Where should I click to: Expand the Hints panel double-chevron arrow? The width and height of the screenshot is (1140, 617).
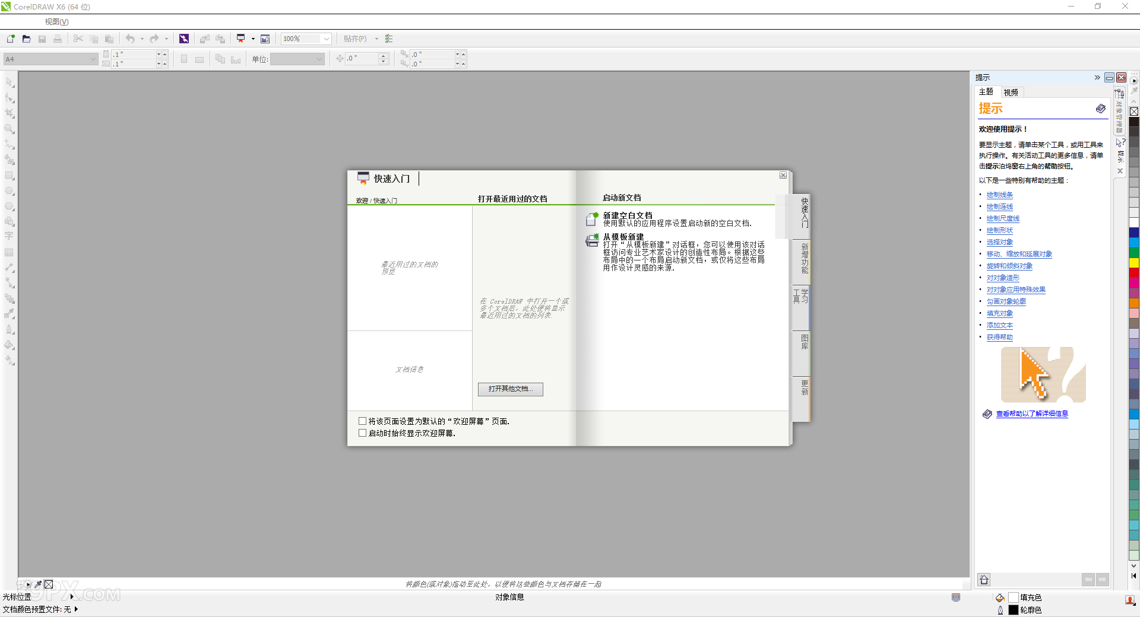pyautogui.click(x=1097, y=77)
